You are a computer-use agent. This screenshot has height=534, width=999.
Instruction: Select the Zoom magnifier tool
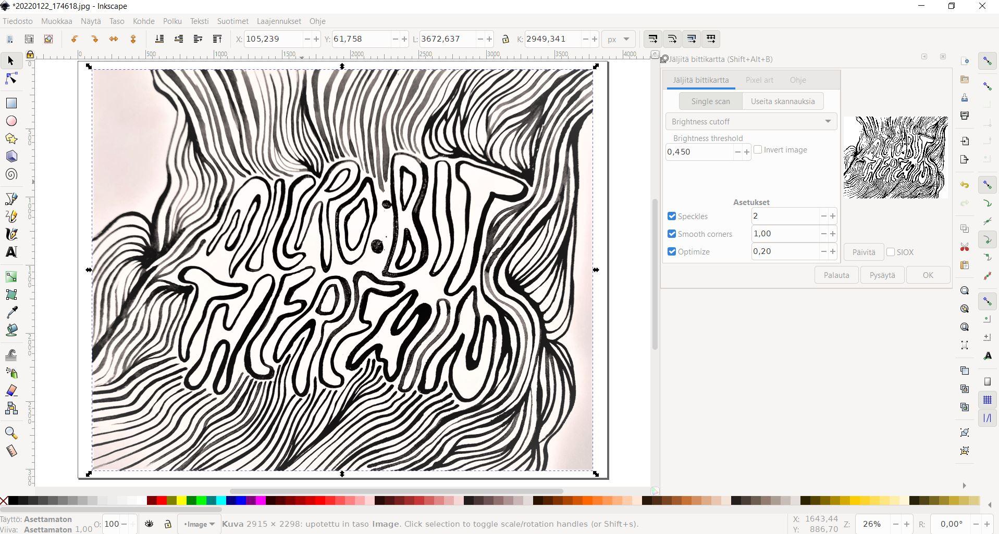click(11, 433)
